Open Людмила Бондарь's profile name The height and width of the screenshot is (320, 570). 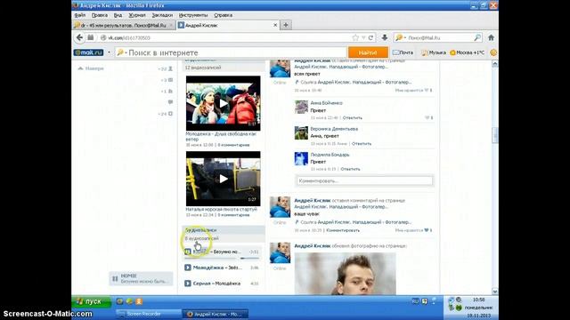click(330, 155)
